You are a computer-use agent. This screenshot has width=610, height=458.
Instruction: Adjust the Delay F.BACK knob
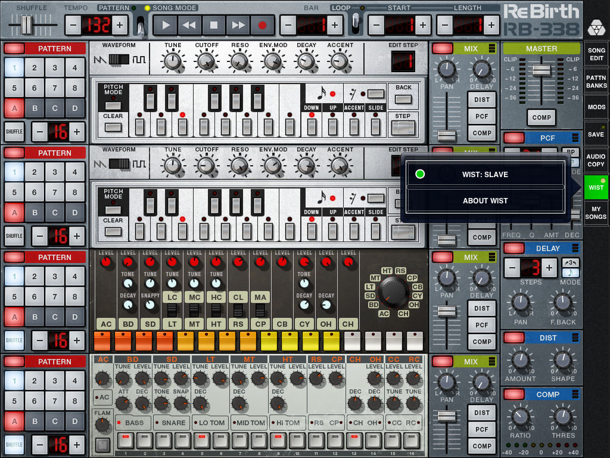click(x=562, y=304)
